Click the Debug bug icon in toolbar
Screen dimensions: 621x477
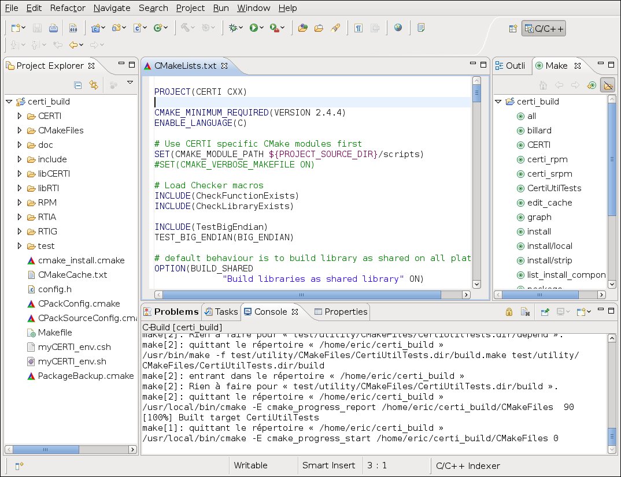[233, 28]
